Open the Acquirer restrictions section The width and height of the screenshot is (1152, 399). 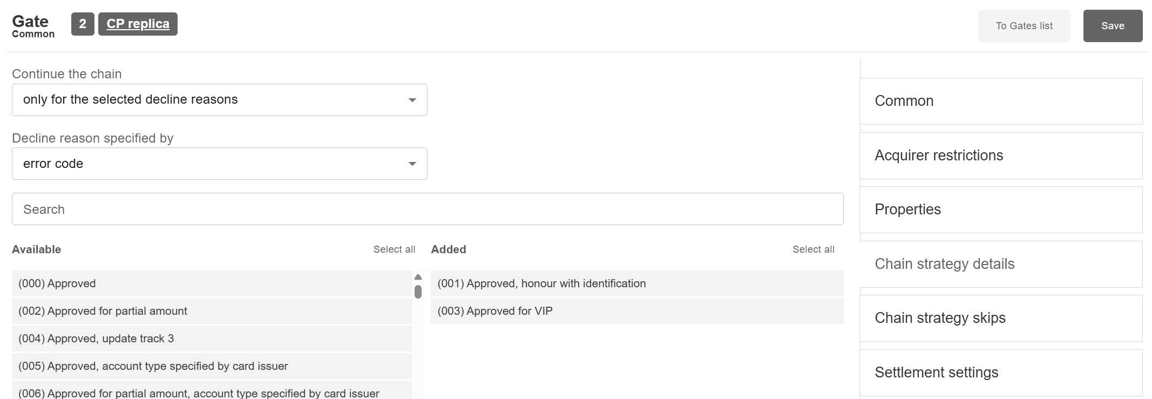(1000, 155)
